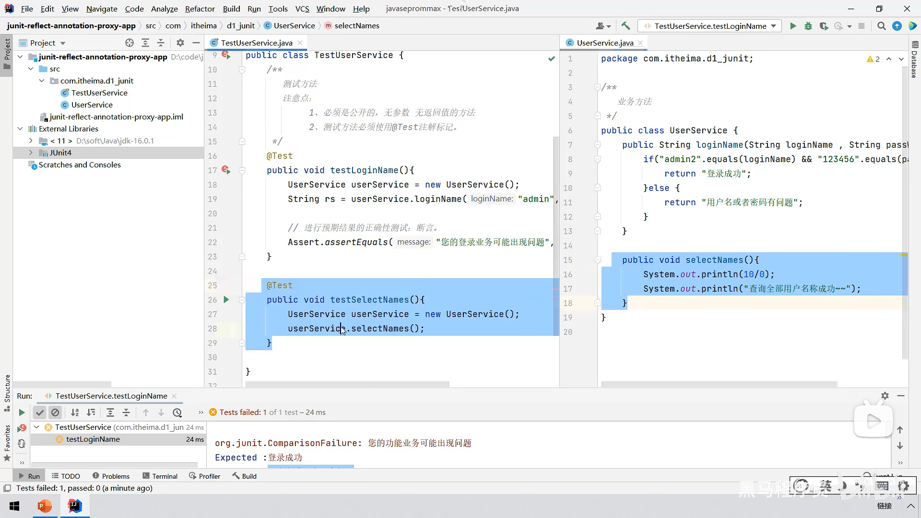Toggle show passed tests checkmark

(40, 412)
